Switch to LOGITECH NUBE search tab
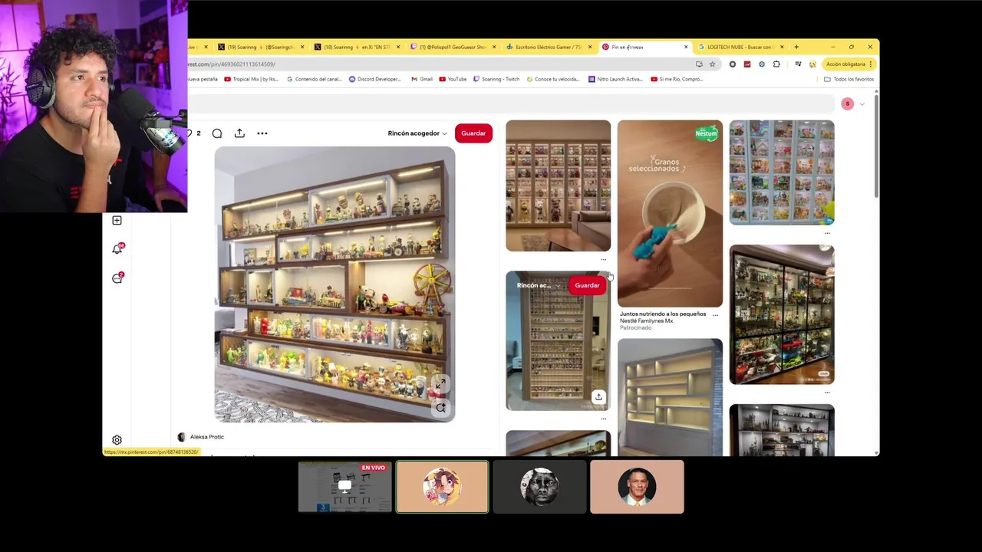The height and width of the screenshot is (552, 982). pyautogui.click(x=741, y=47)
